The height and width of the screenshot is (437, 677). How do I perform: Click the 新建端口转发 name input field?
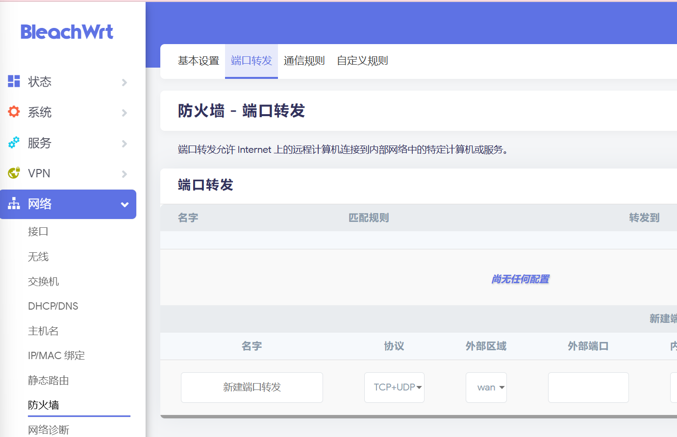(x=251, y=388)
